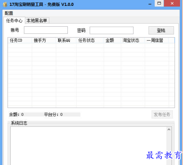Click the 账号 input field
Screen dimensions: 184x165
pos(46,30)
